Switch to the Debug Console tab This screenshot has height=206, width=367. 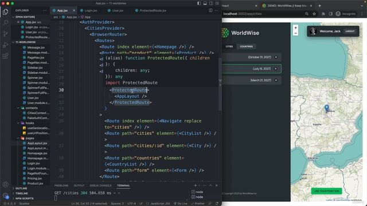[x=101, y=185]
